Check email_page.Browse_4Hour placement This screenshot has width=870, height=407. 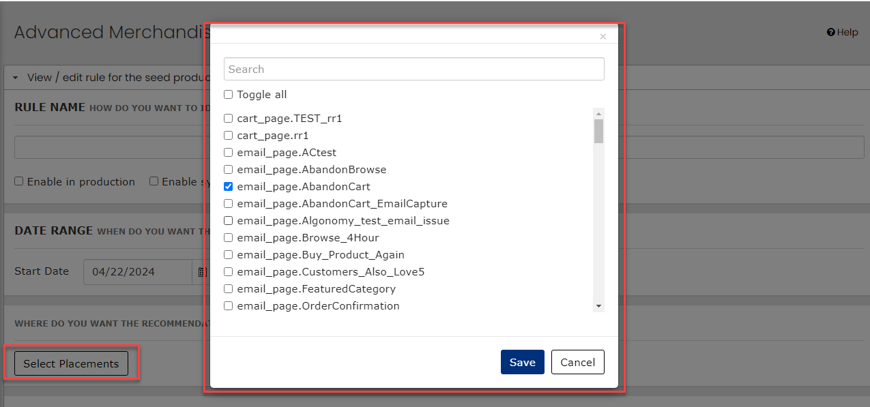pyautogui.click(x=228, y=237)
